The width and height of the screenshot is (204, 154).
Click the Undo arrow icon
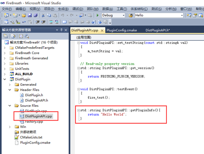pos(62,15)
